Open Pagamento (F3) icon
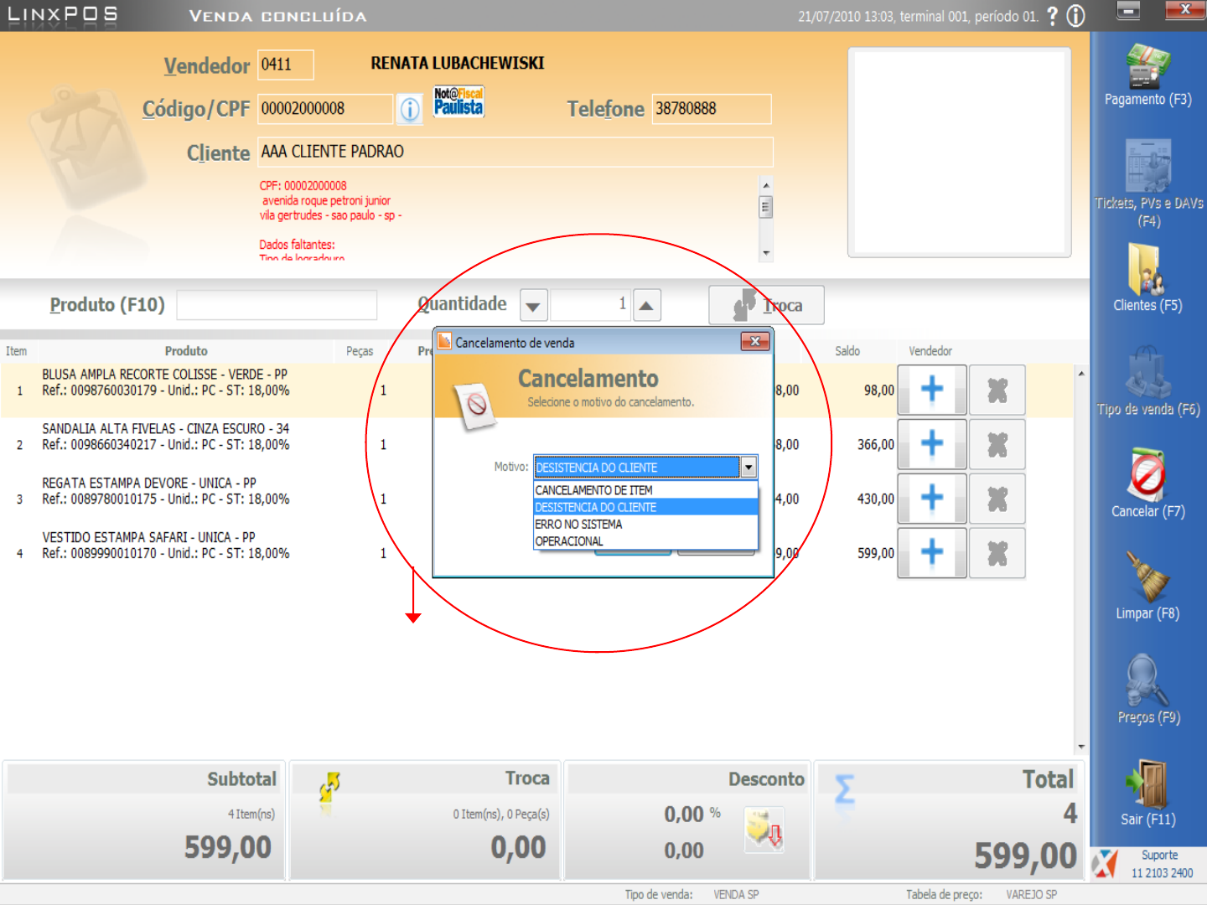The width and height of the screenshot is (1207, 905). tap(1147, 65)
